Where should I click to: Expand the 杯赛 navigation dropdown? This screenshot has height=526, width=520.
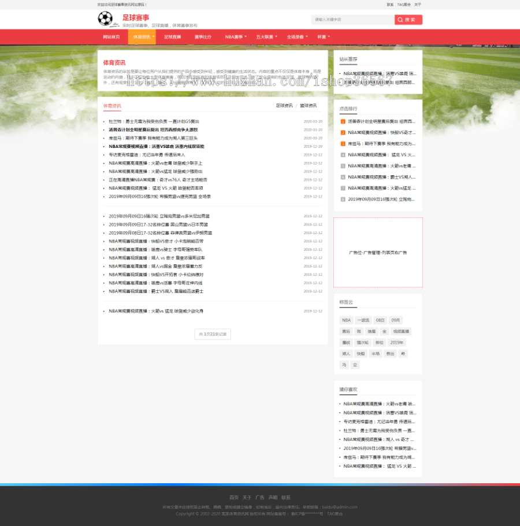(324, 37)
